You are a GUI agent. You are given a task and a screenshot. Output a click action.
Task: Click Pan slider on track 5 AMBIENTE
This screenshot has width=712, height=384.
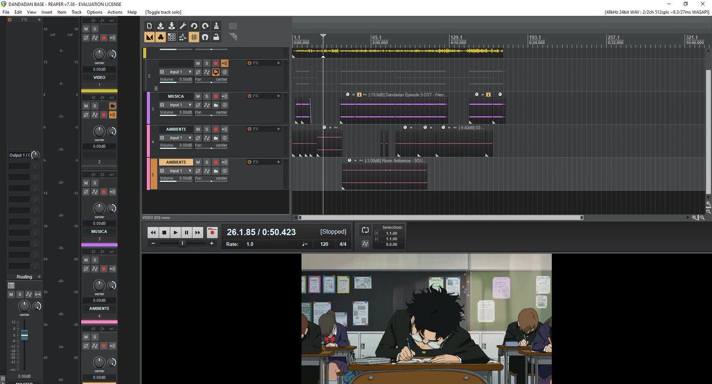211,181
